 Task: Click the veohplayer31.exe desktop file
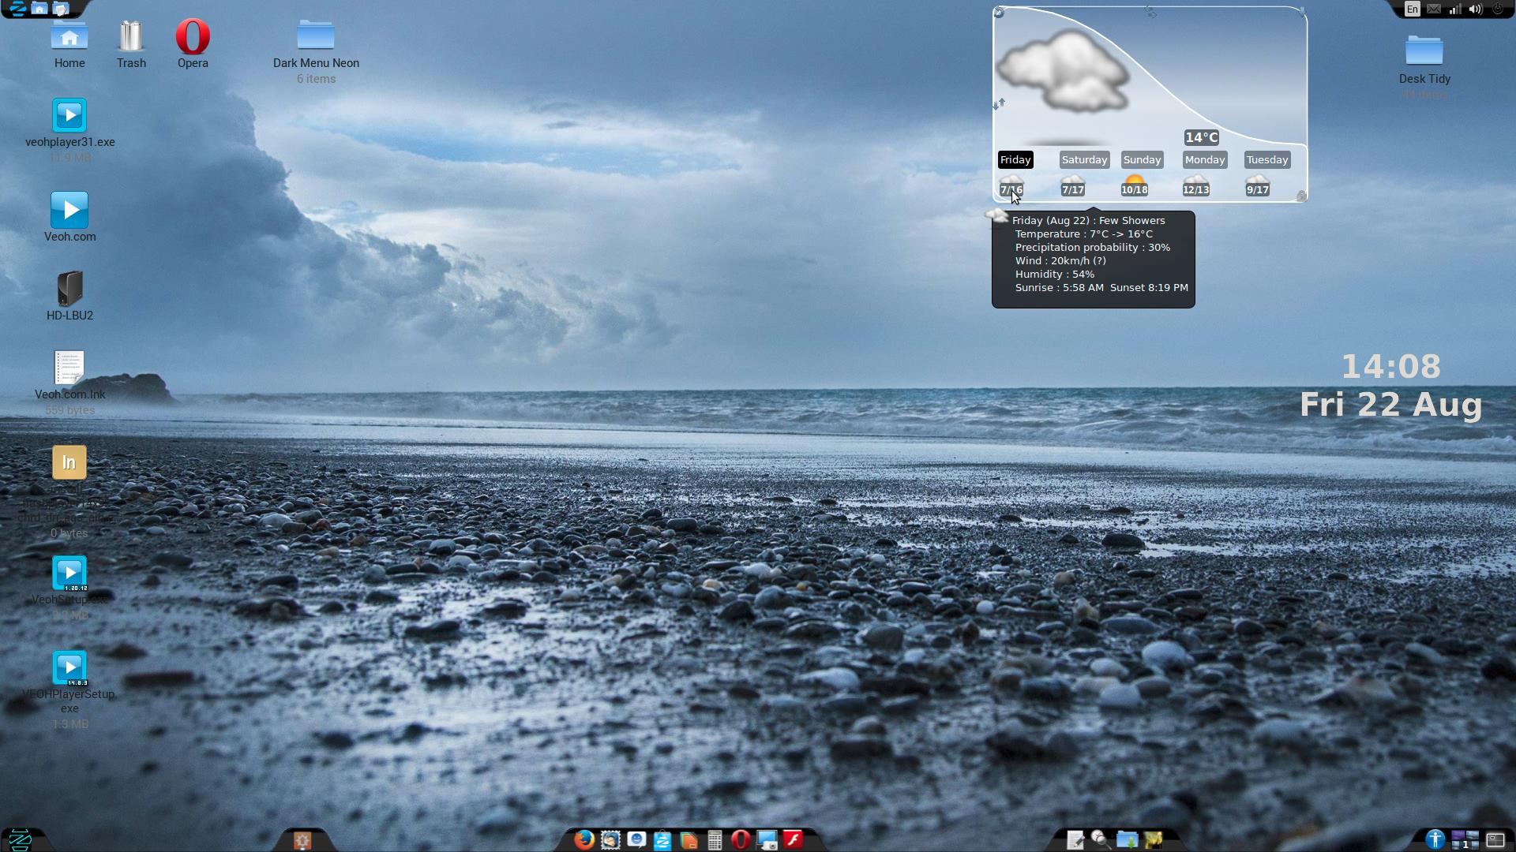pos(69,116)
